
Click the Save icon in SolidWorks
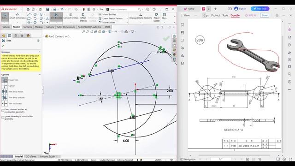(x=47, y=9)
